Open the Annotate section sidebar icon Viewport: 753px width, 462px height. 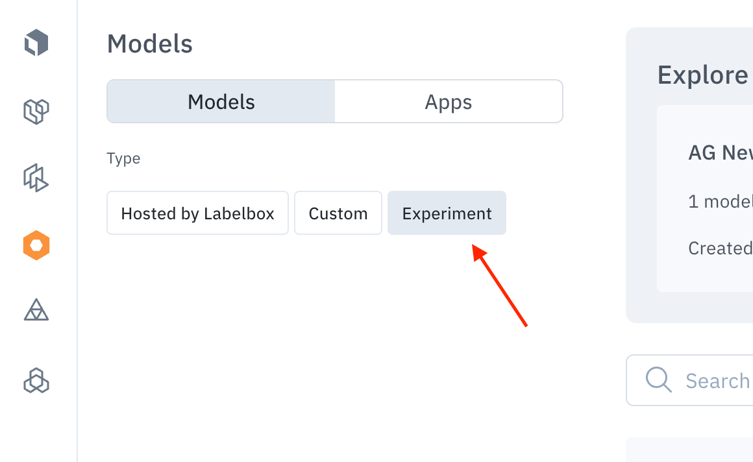click(36, 178)
